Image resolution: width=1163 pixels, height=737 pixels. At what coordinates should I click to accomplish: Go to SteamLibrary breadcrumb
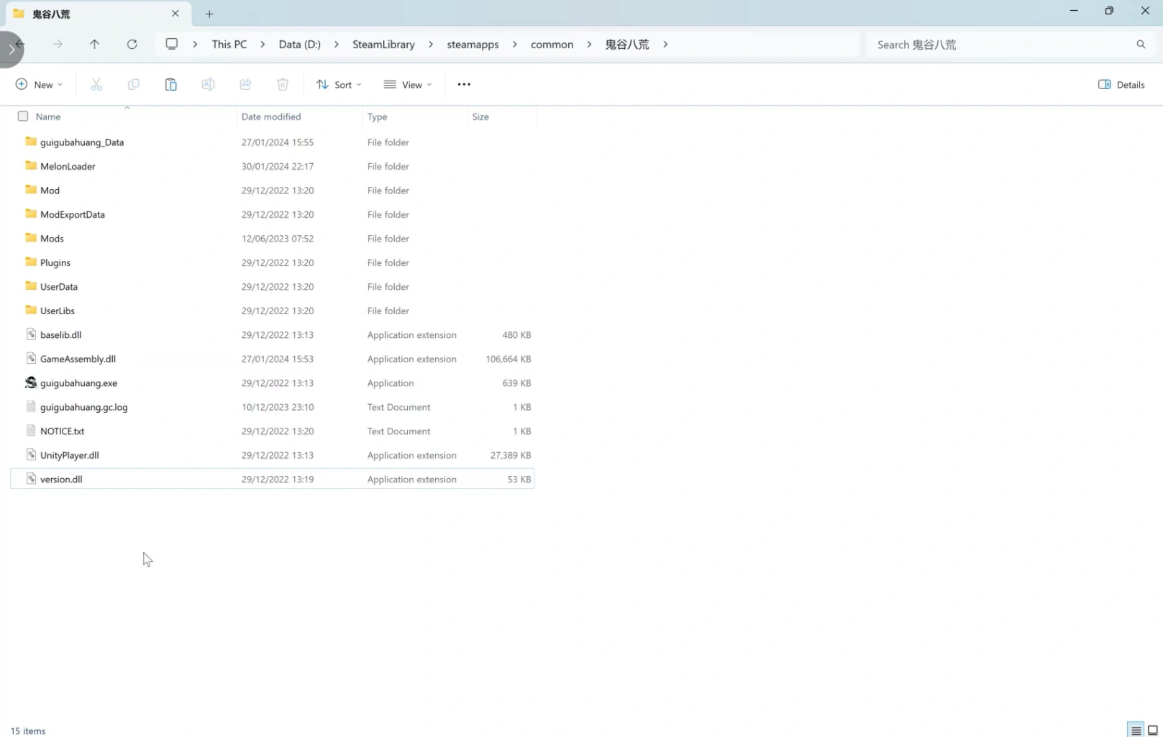pos(383,45)
